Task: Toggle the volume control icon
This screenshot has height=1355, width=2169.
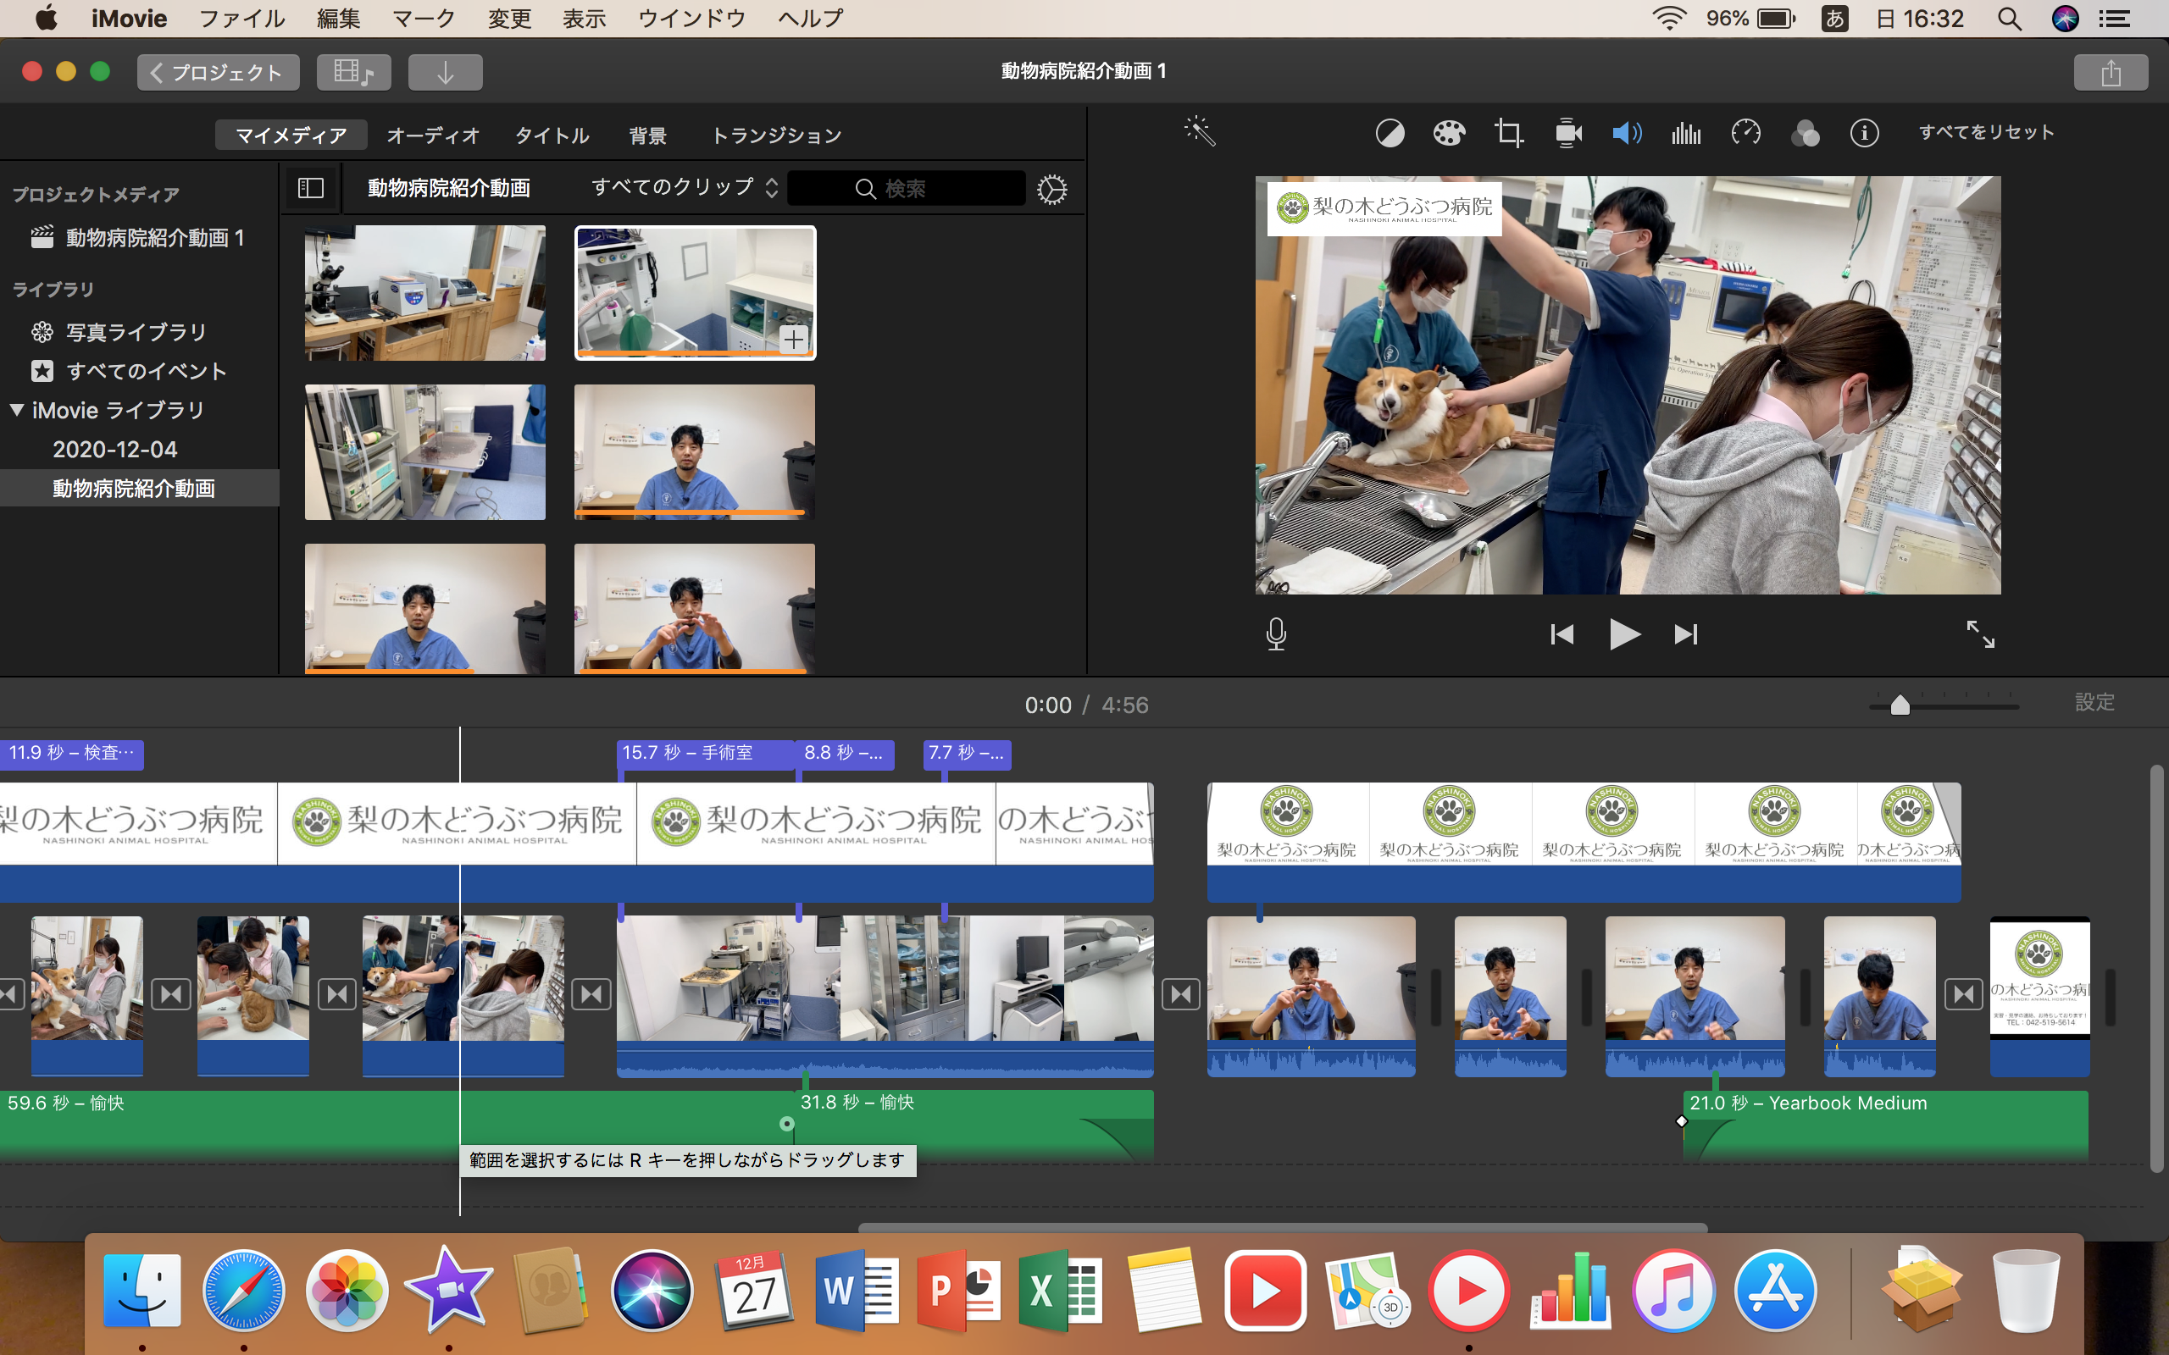Action: 1627,134
